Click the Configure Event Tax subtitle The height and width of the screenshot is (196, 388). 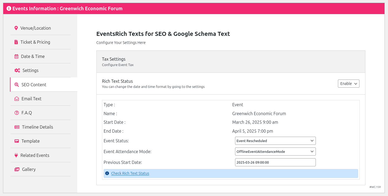[118, 65]
